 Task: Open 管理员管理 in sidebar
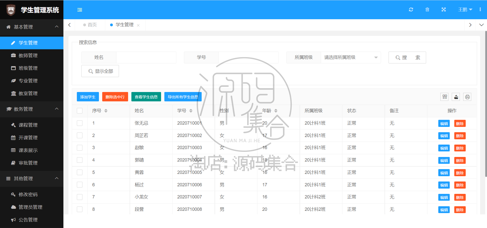pyautogui.click(x=32, y=207)
